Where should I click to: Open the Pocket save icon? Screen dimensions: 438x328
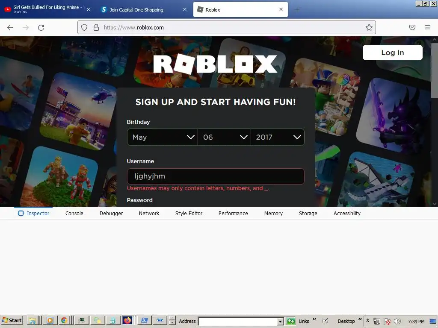[412, 27]
